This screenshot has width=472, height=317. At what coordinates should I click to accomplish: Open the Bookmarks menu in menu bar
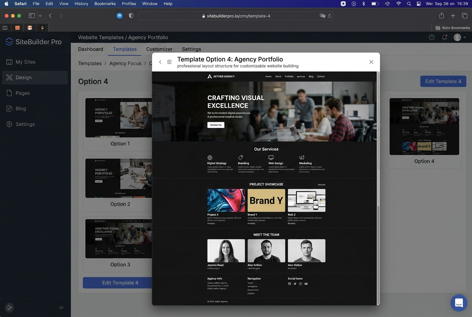pyautogui.click(x=105, y=3)
